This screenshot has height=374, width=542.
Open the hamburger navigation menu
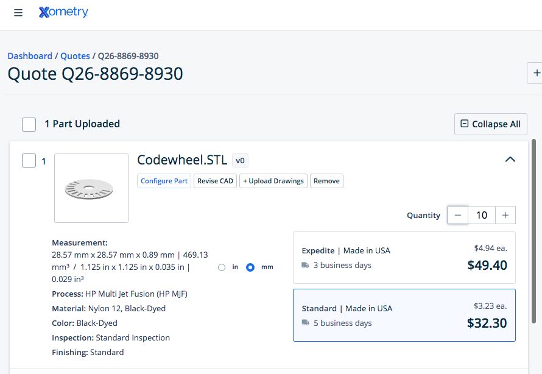[18, 13]
